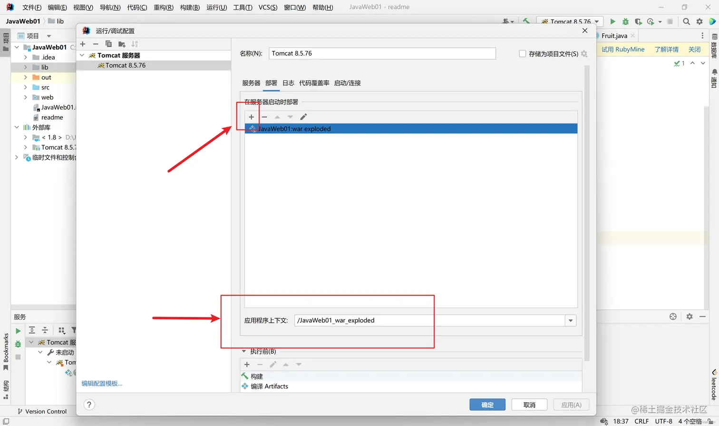Screen dimensions: 719x426
Task: Open the leetcode sidebar tool window
Action: (x=714, y=385)
